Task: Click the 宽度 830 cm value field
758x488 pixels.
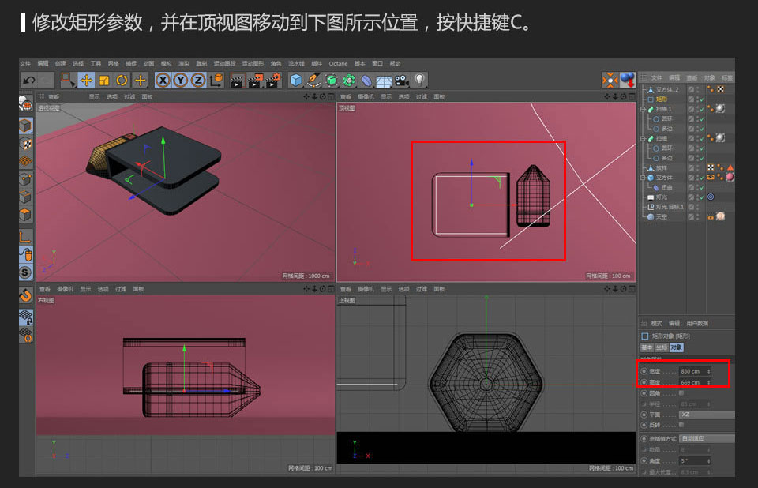Action: point(695,373)
